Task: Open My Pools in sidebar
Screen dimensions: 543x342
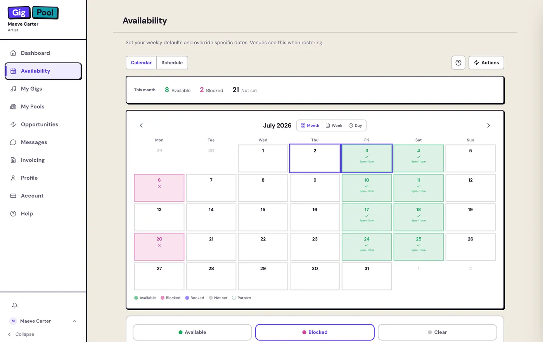Action: click(43, 107)
